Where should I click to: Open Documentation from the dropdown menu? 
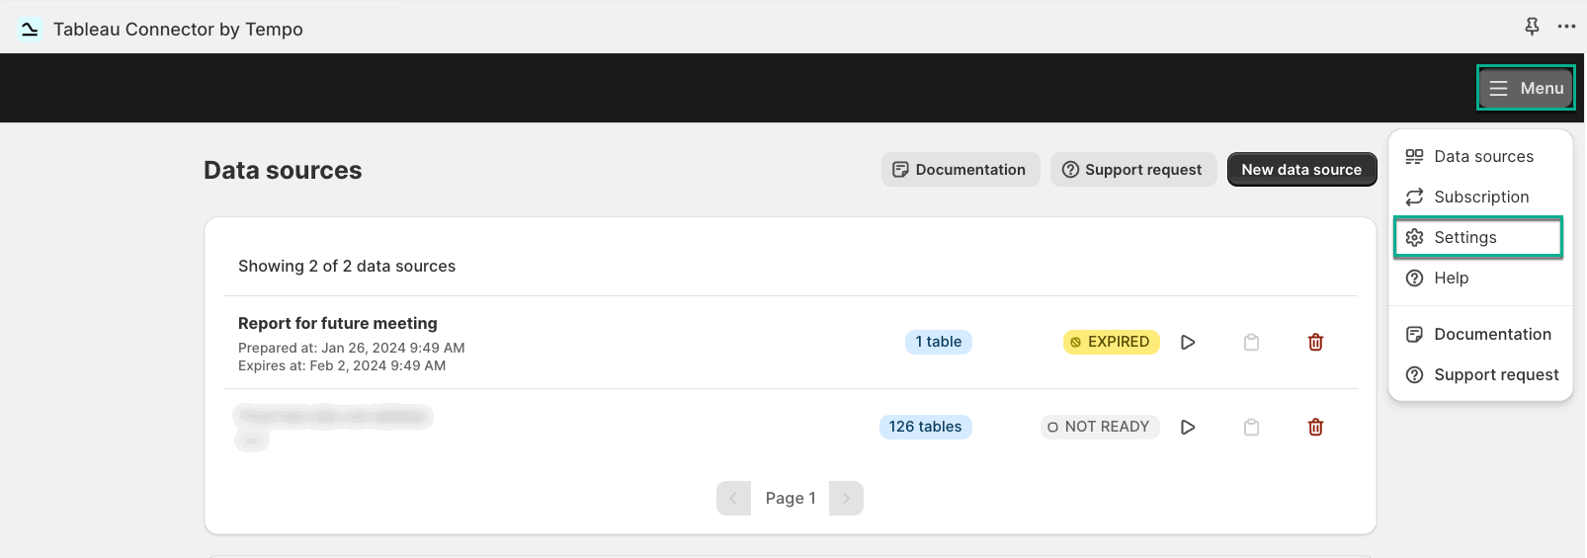[1478, 334]
